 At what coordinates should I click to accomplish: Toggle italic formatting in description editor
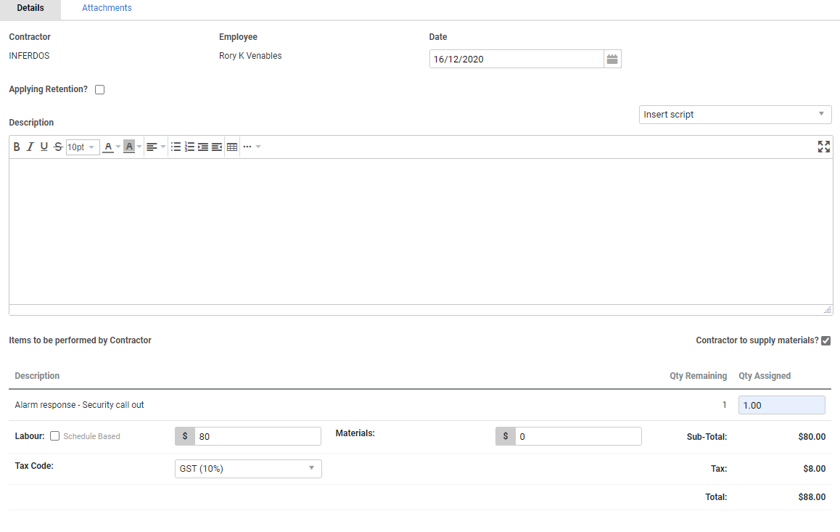click(x=30, y=147)
